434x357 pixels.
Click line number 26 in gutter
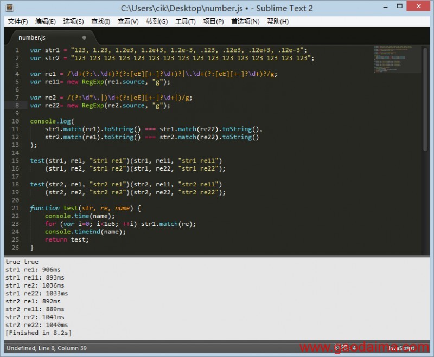coord(15,248)
